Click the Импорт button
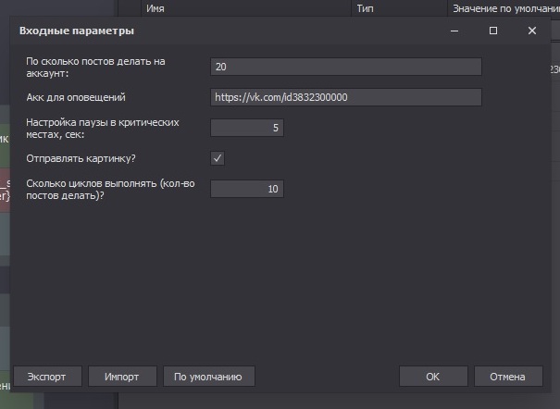560x409 pixels. point(122,377)
